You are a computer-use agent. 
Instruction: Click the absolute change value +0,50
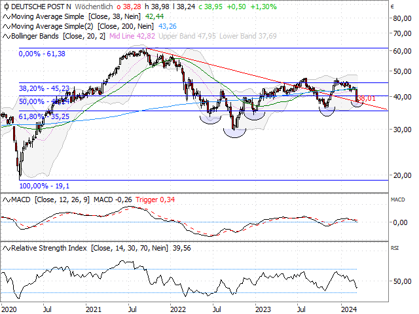pyautogui.click(x=236, y=7)
